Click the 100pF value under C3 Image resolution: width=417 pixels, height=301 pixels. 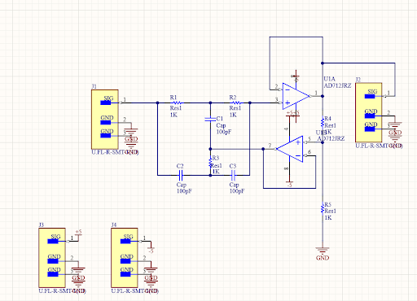(x=237, y=191)
